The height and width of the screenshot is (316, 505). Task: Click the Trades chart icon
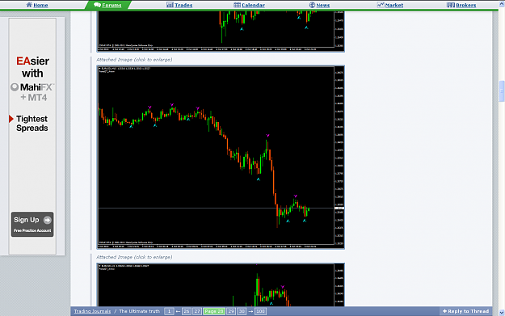pos(170,5)
